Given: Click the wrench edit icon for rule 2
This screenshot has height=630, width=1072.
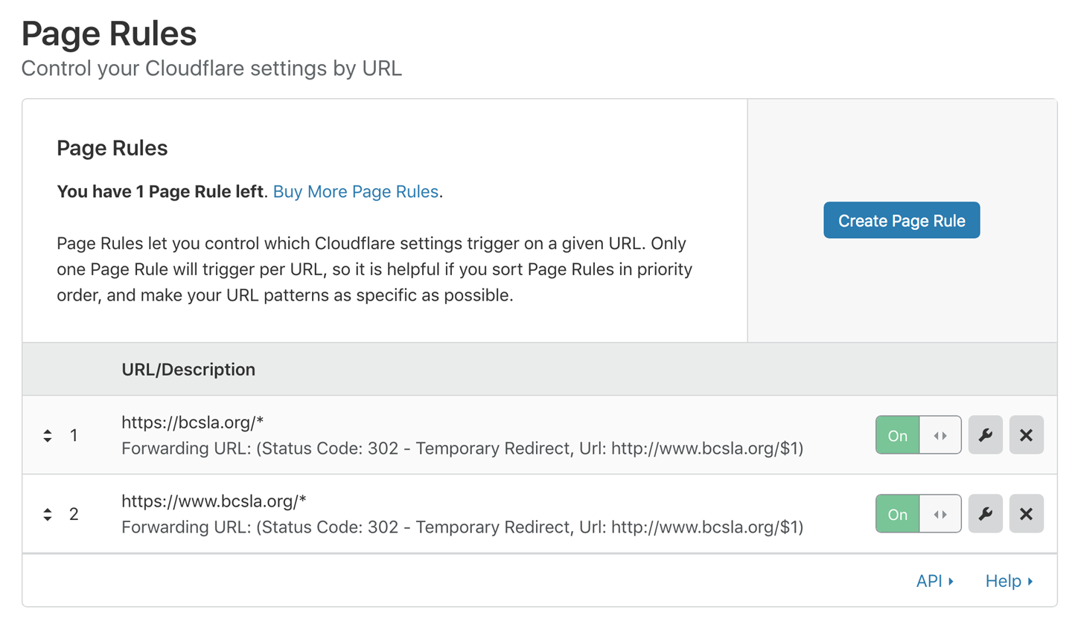Looking at the screenshot, I should [x=985, y=514].
